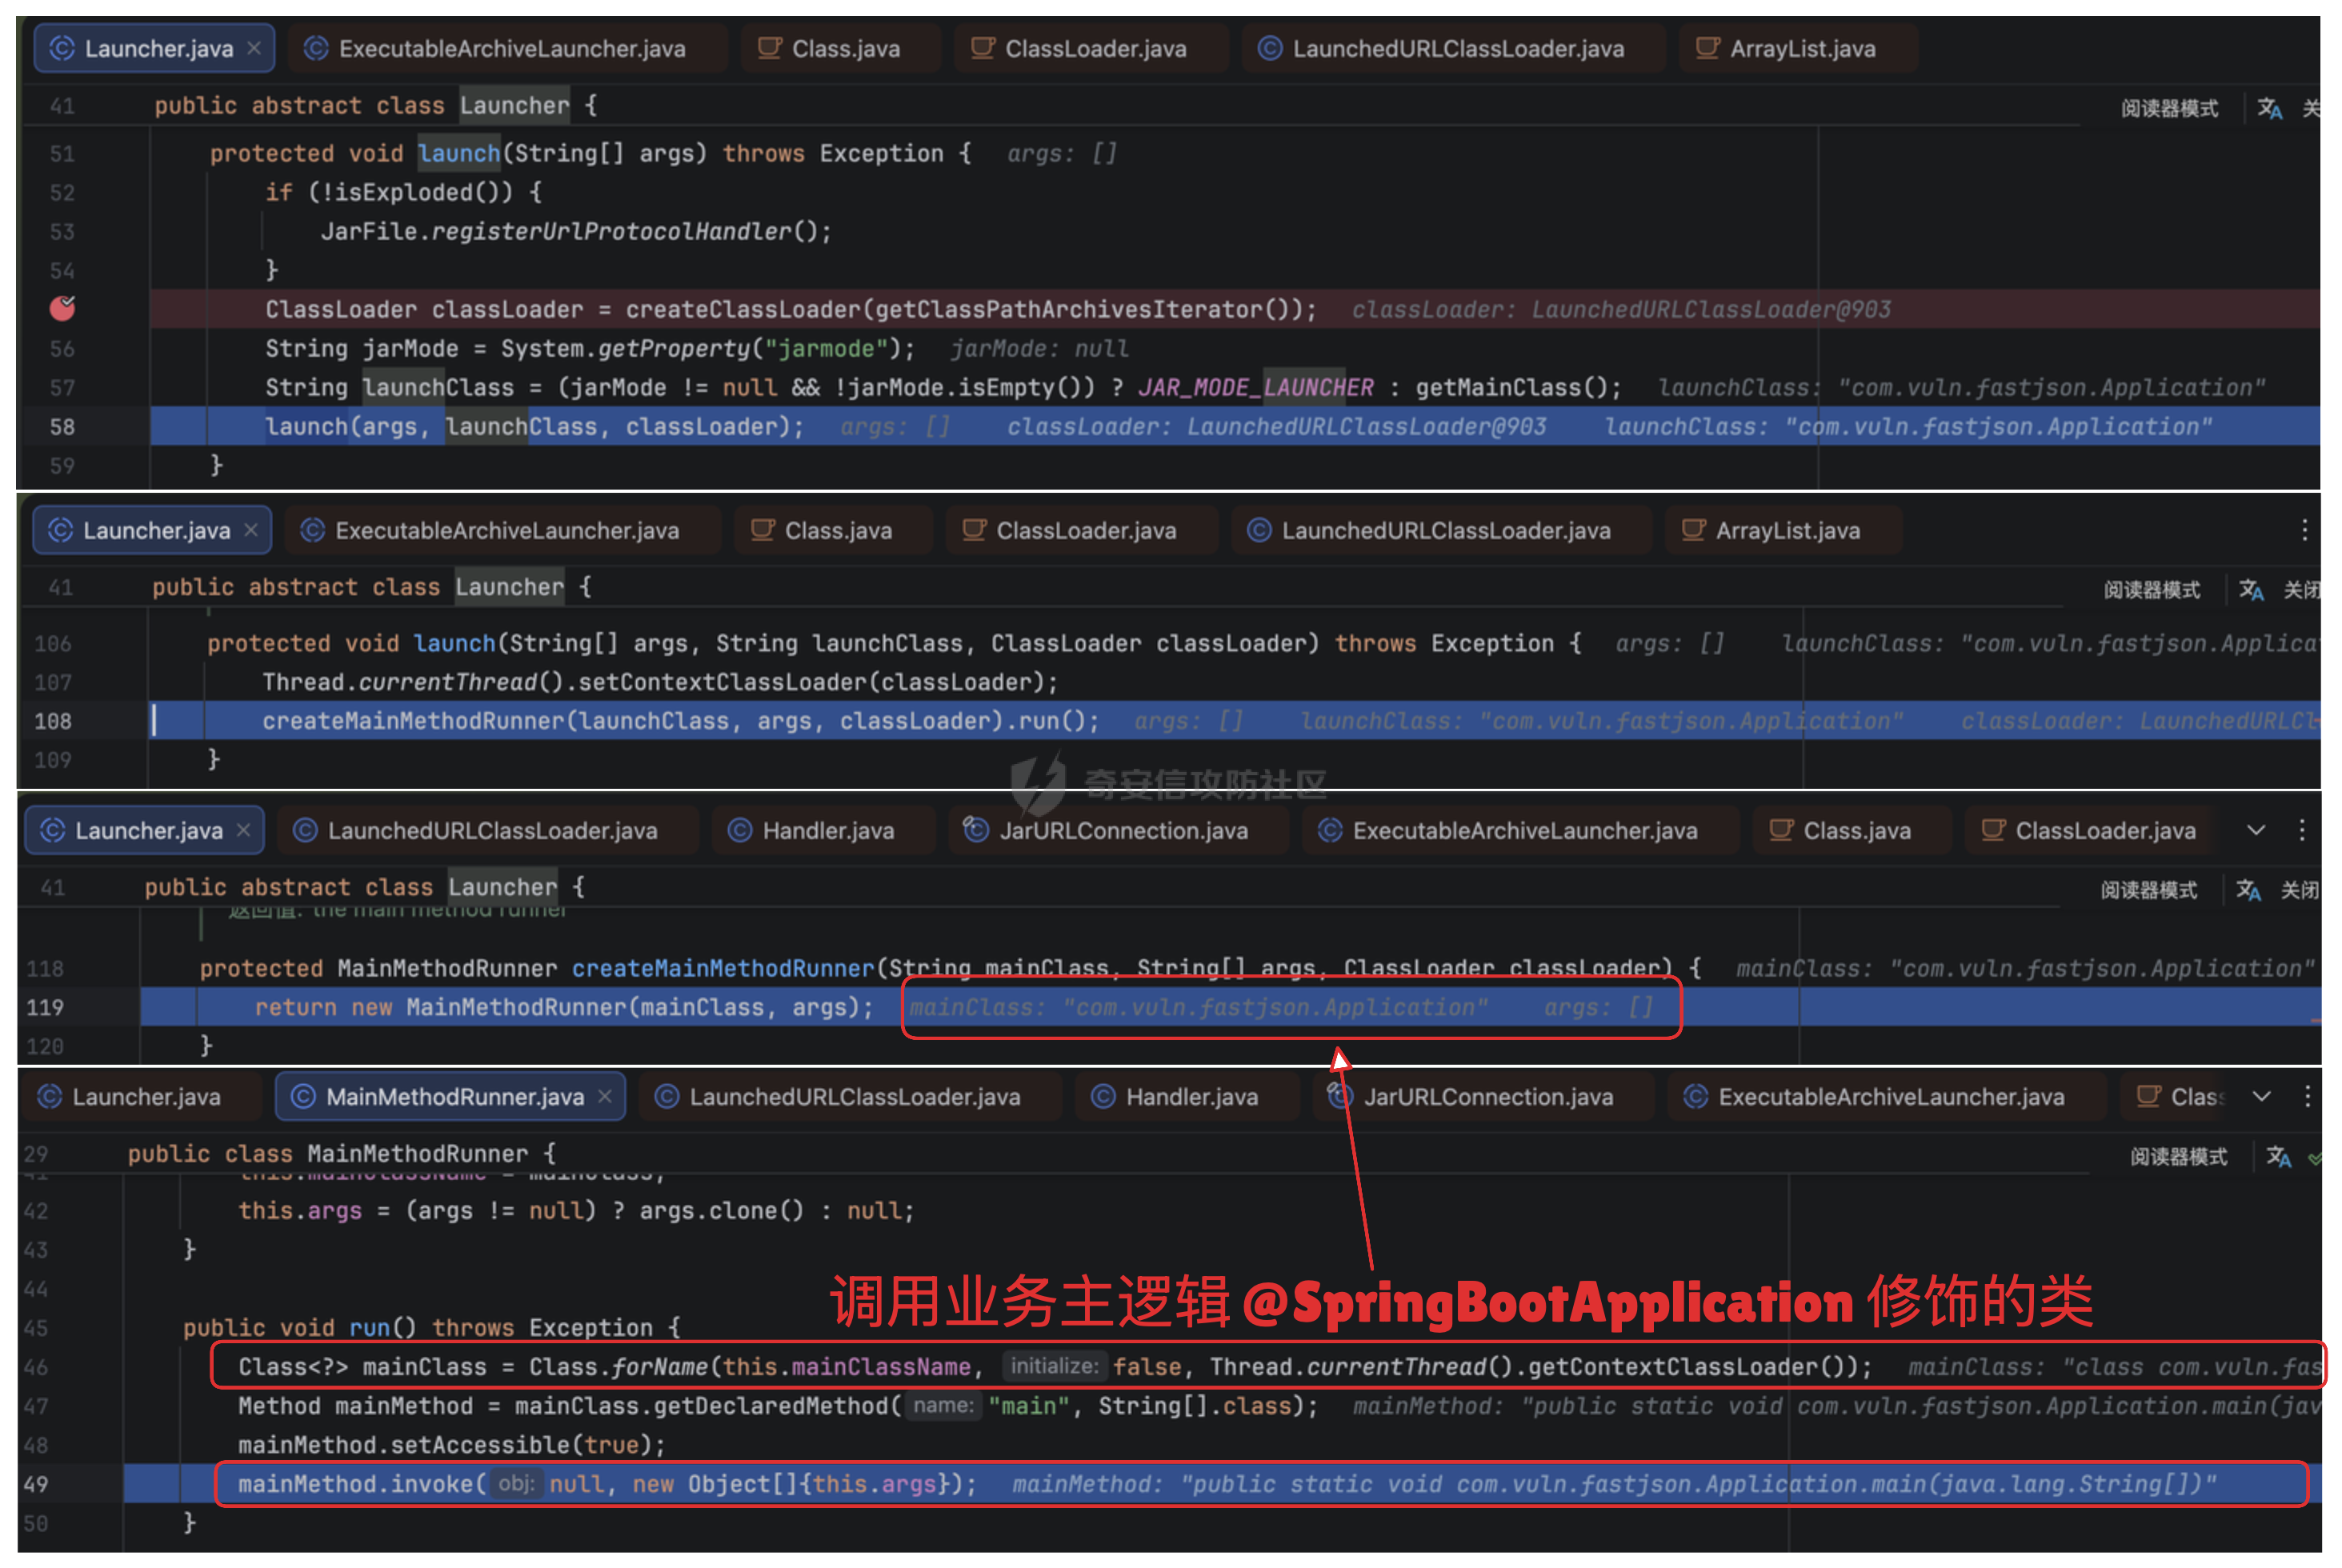
Task: Open ClassLoader.java tab in the third panel
Action: 2090,830
